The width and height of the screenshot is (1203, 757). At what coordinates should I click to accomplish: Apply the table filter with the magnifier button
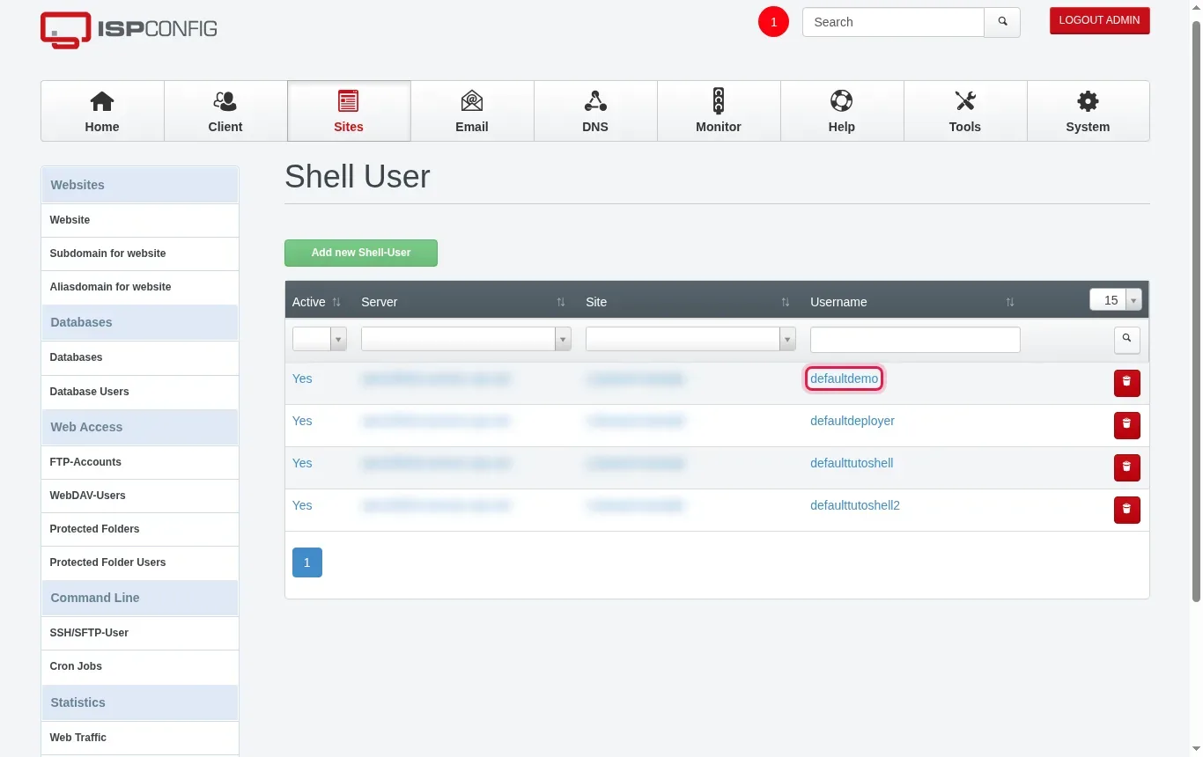(1127, 339)
